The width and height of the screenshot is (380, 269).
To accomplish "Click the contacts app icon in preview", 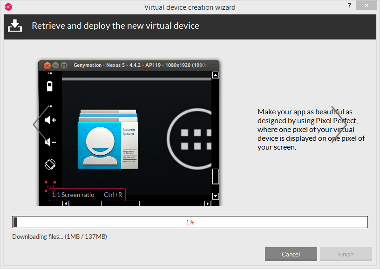I will click(108, 139).
